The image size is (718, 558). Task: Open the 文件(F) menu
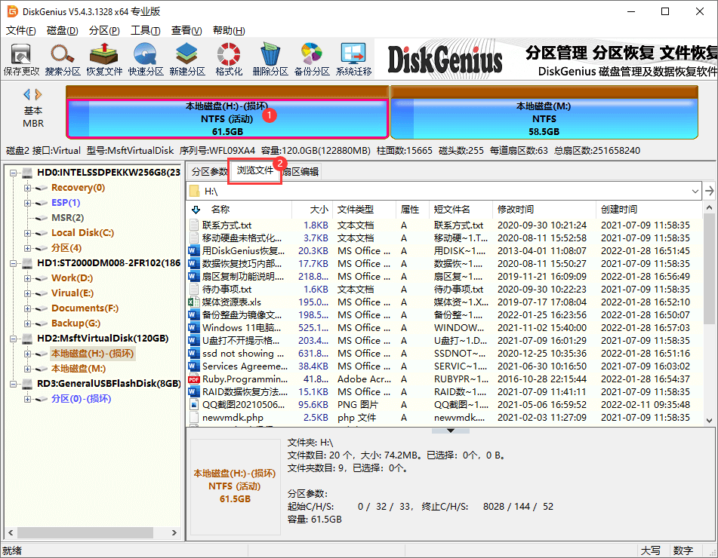[21, 31]
